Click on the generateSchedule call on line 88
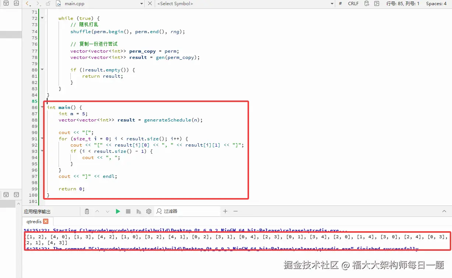 pos(173,120)
